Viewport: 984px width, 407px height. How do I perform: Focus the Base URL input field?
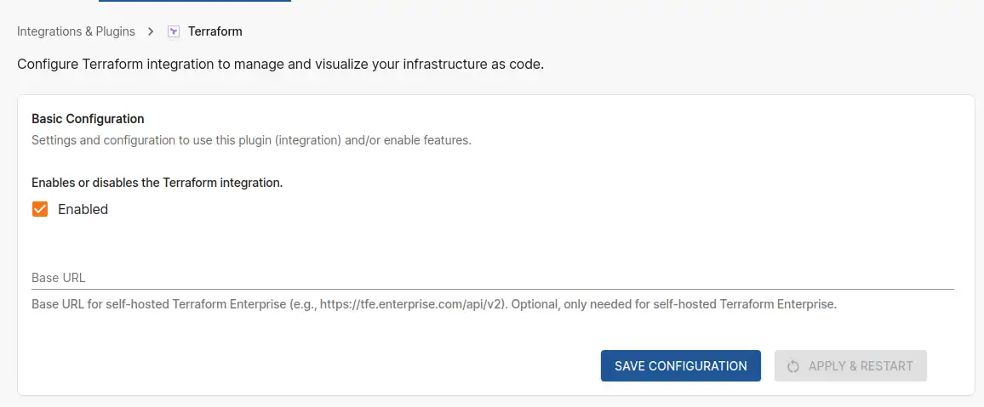(x=493, y=277)
